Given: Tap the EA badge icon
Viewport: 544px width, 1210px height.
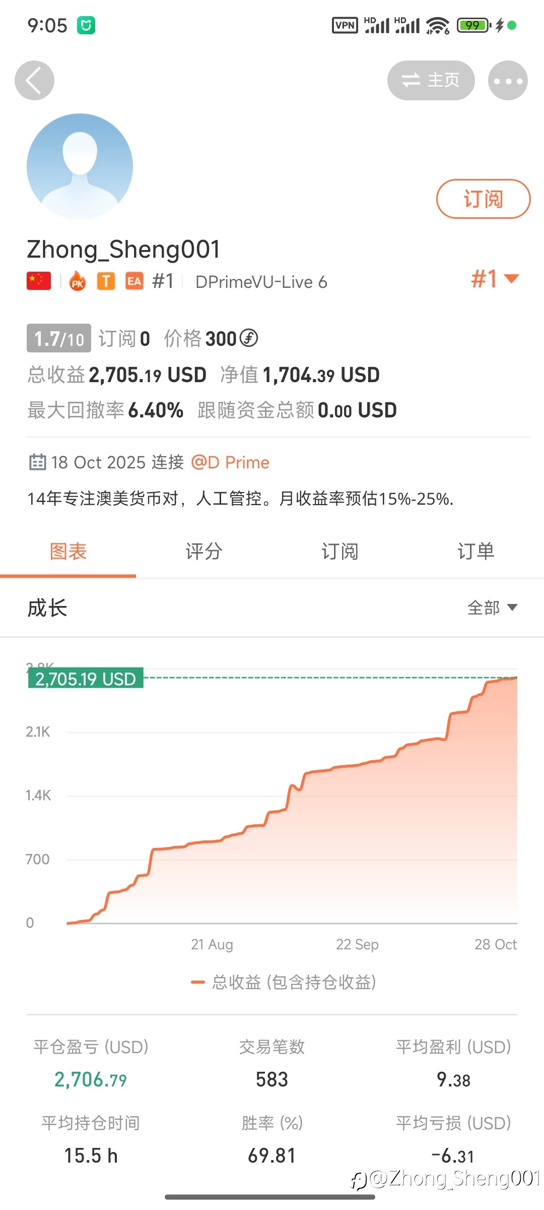Looking at the screenshot, I should [134, 281].
